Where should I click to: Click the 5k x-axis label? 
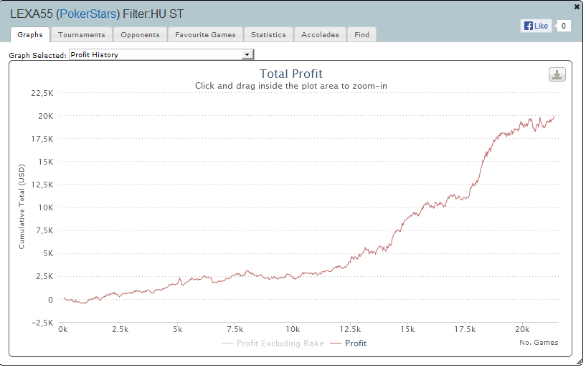(177, 329)
